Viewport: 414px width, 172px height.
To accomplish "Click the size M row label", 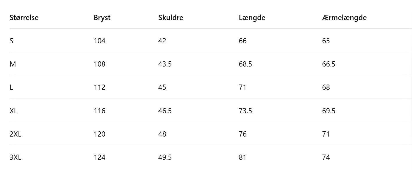I will [13, 64].
